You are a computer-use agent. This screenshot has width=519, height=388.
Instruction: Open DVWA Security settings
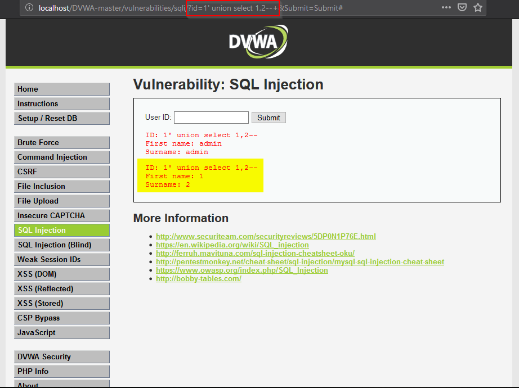tap(62, 357)
